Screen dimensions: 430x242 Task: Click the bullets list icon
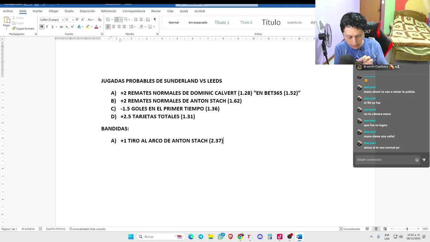[x=108, y=19]
